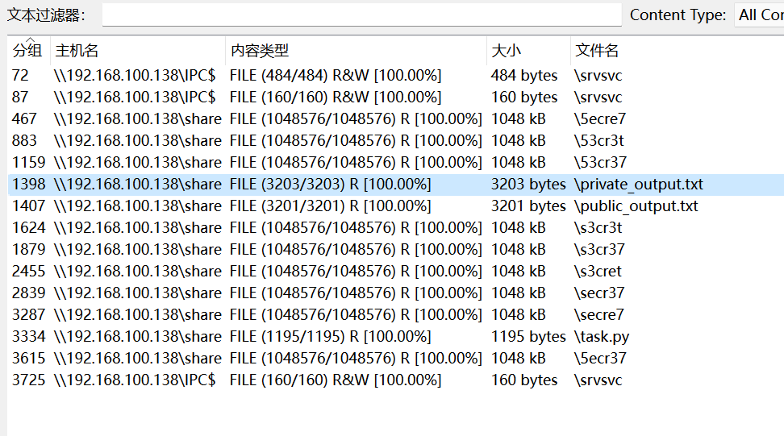Click hostname cell in group 1624 row
This screenshot has height=436, width=784.
click(137, 228)
